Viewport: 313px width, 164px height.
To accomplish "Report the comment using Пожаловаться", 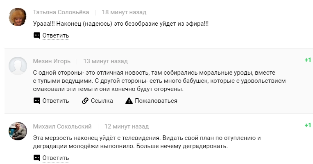I will pyautogui.click(x=156, y=101).
